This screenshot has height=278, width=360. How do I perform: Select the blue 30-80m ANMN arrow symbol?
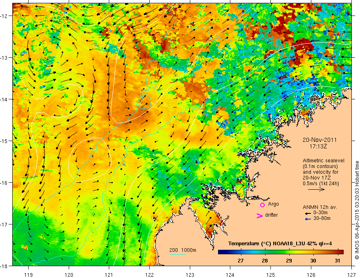[x=308, y=219]
